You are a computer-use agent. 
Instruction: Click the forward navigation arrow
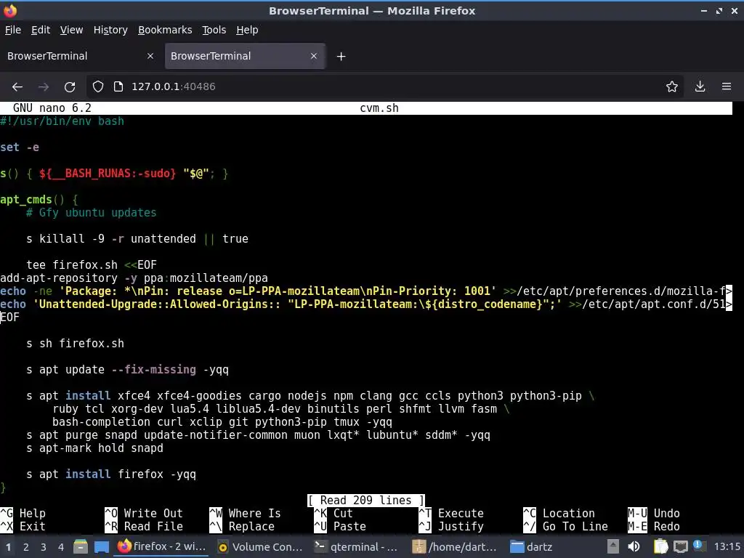point(43,87)
